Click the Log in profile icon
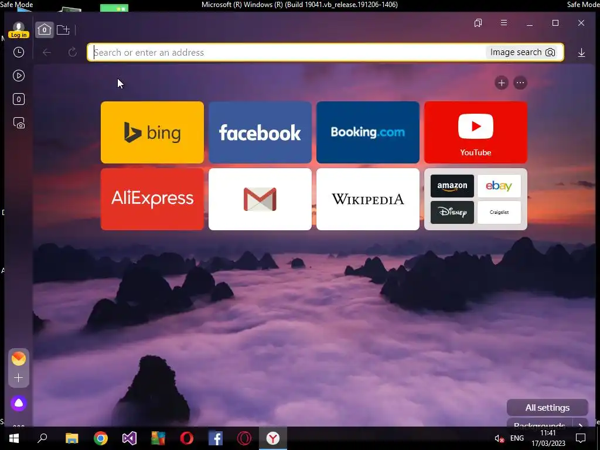 [18, 29]
